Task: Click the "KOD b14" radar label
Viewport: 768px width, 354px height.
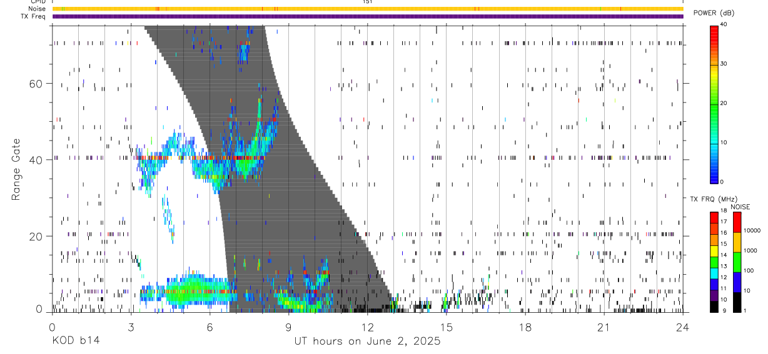Action: point(75,341)
